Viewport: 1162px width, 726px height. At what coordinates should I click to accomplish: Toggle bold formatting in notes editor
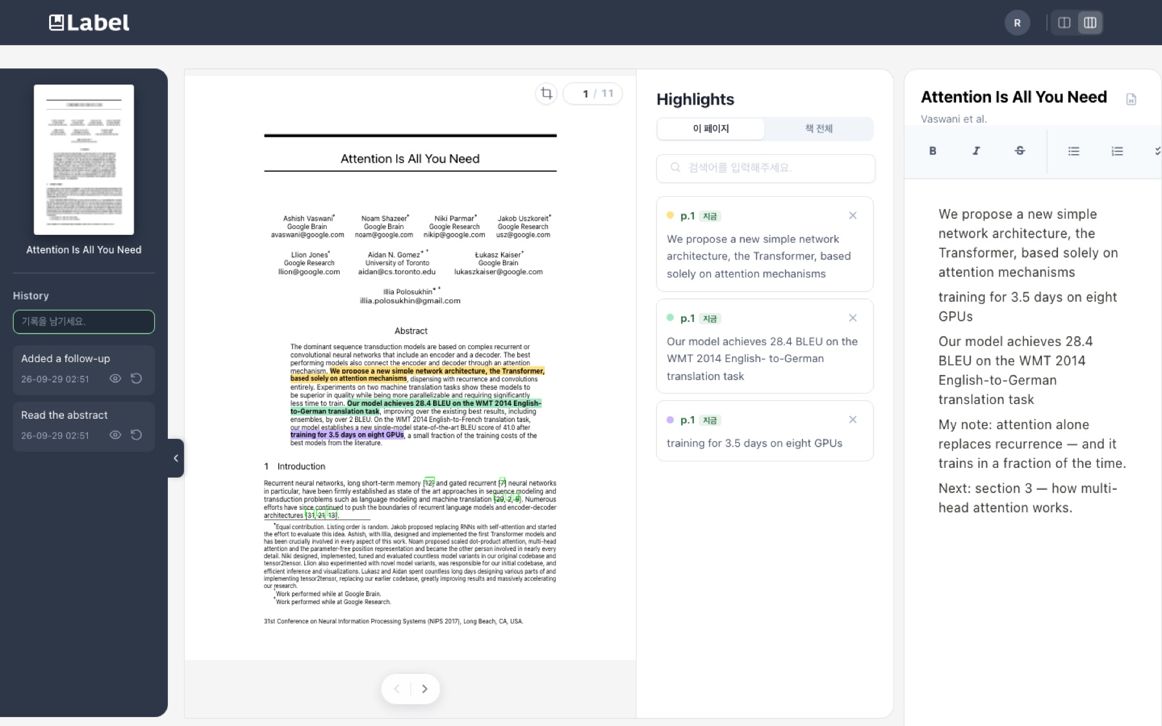[932, 150]
